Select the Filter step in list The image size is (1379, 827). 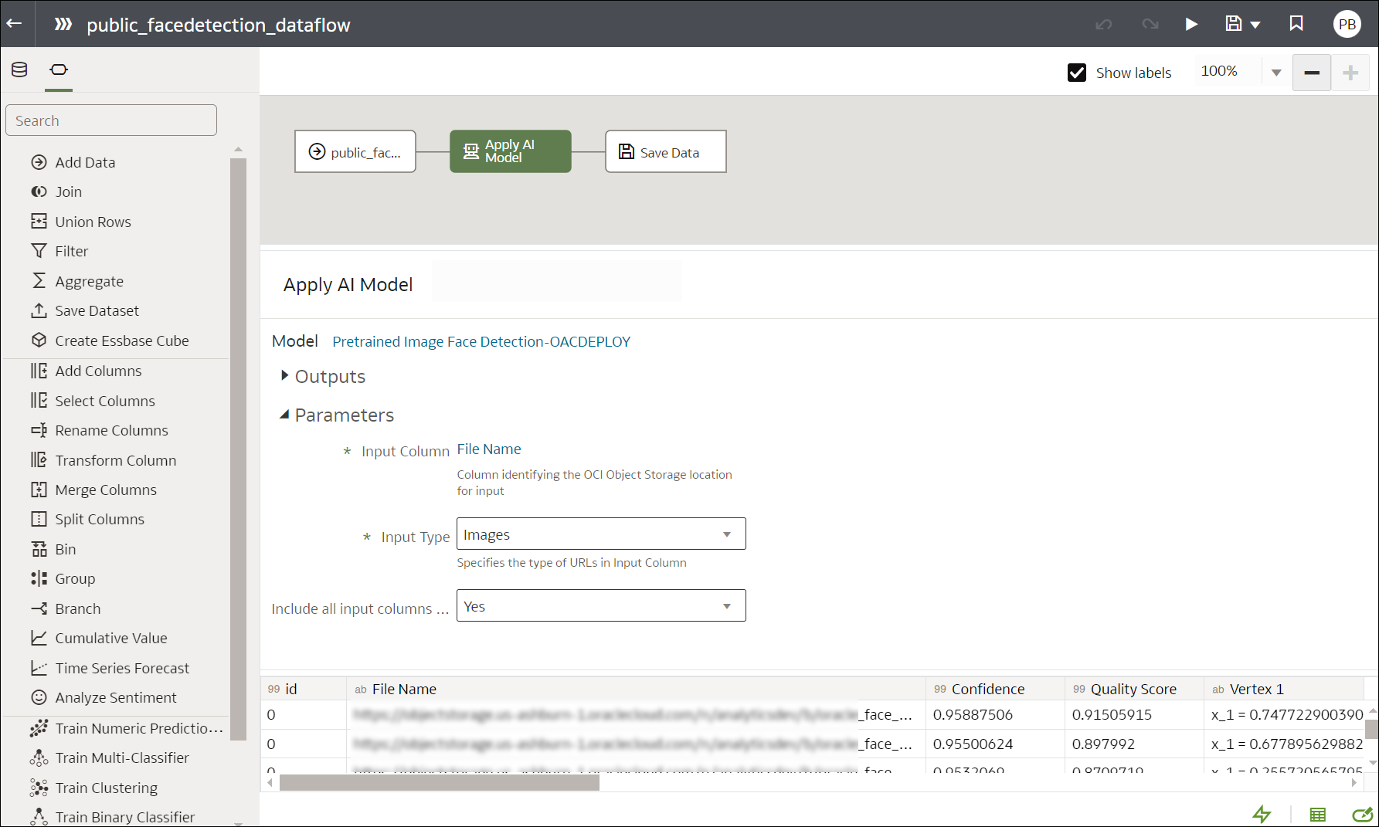pyautogui.click(x=71, y=251)
